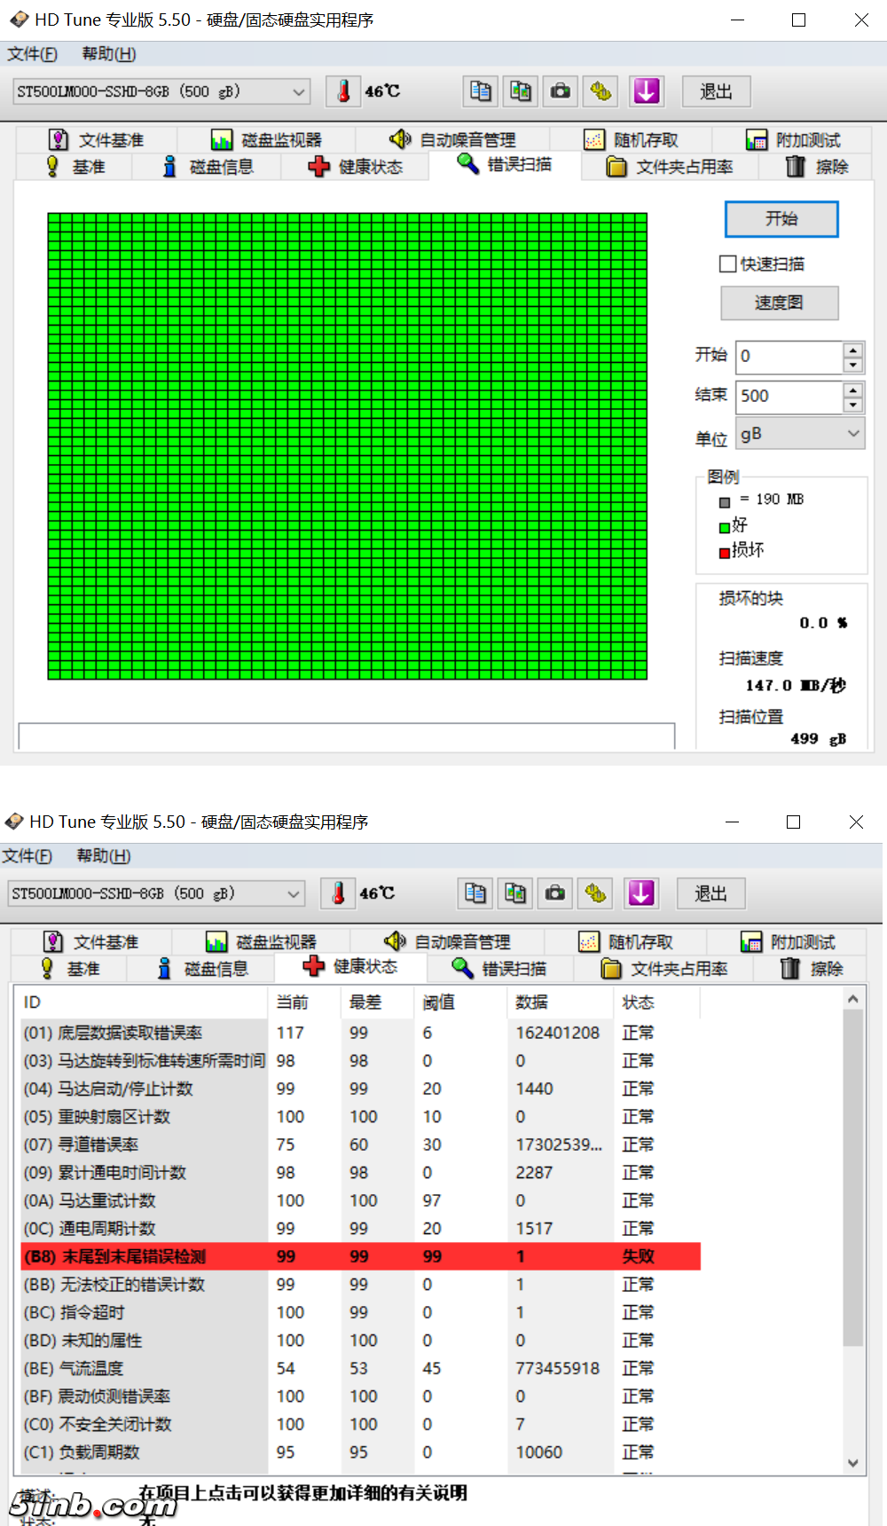Open 随机存取 tab in top window
887x1526 pixels.
631,140
